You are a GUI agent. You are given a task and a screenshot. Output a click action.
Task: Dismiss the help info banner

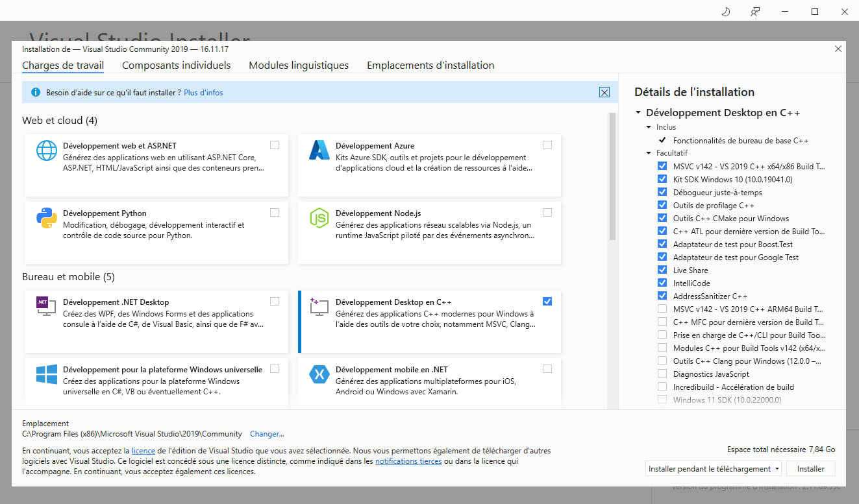(x=604, y=92)
